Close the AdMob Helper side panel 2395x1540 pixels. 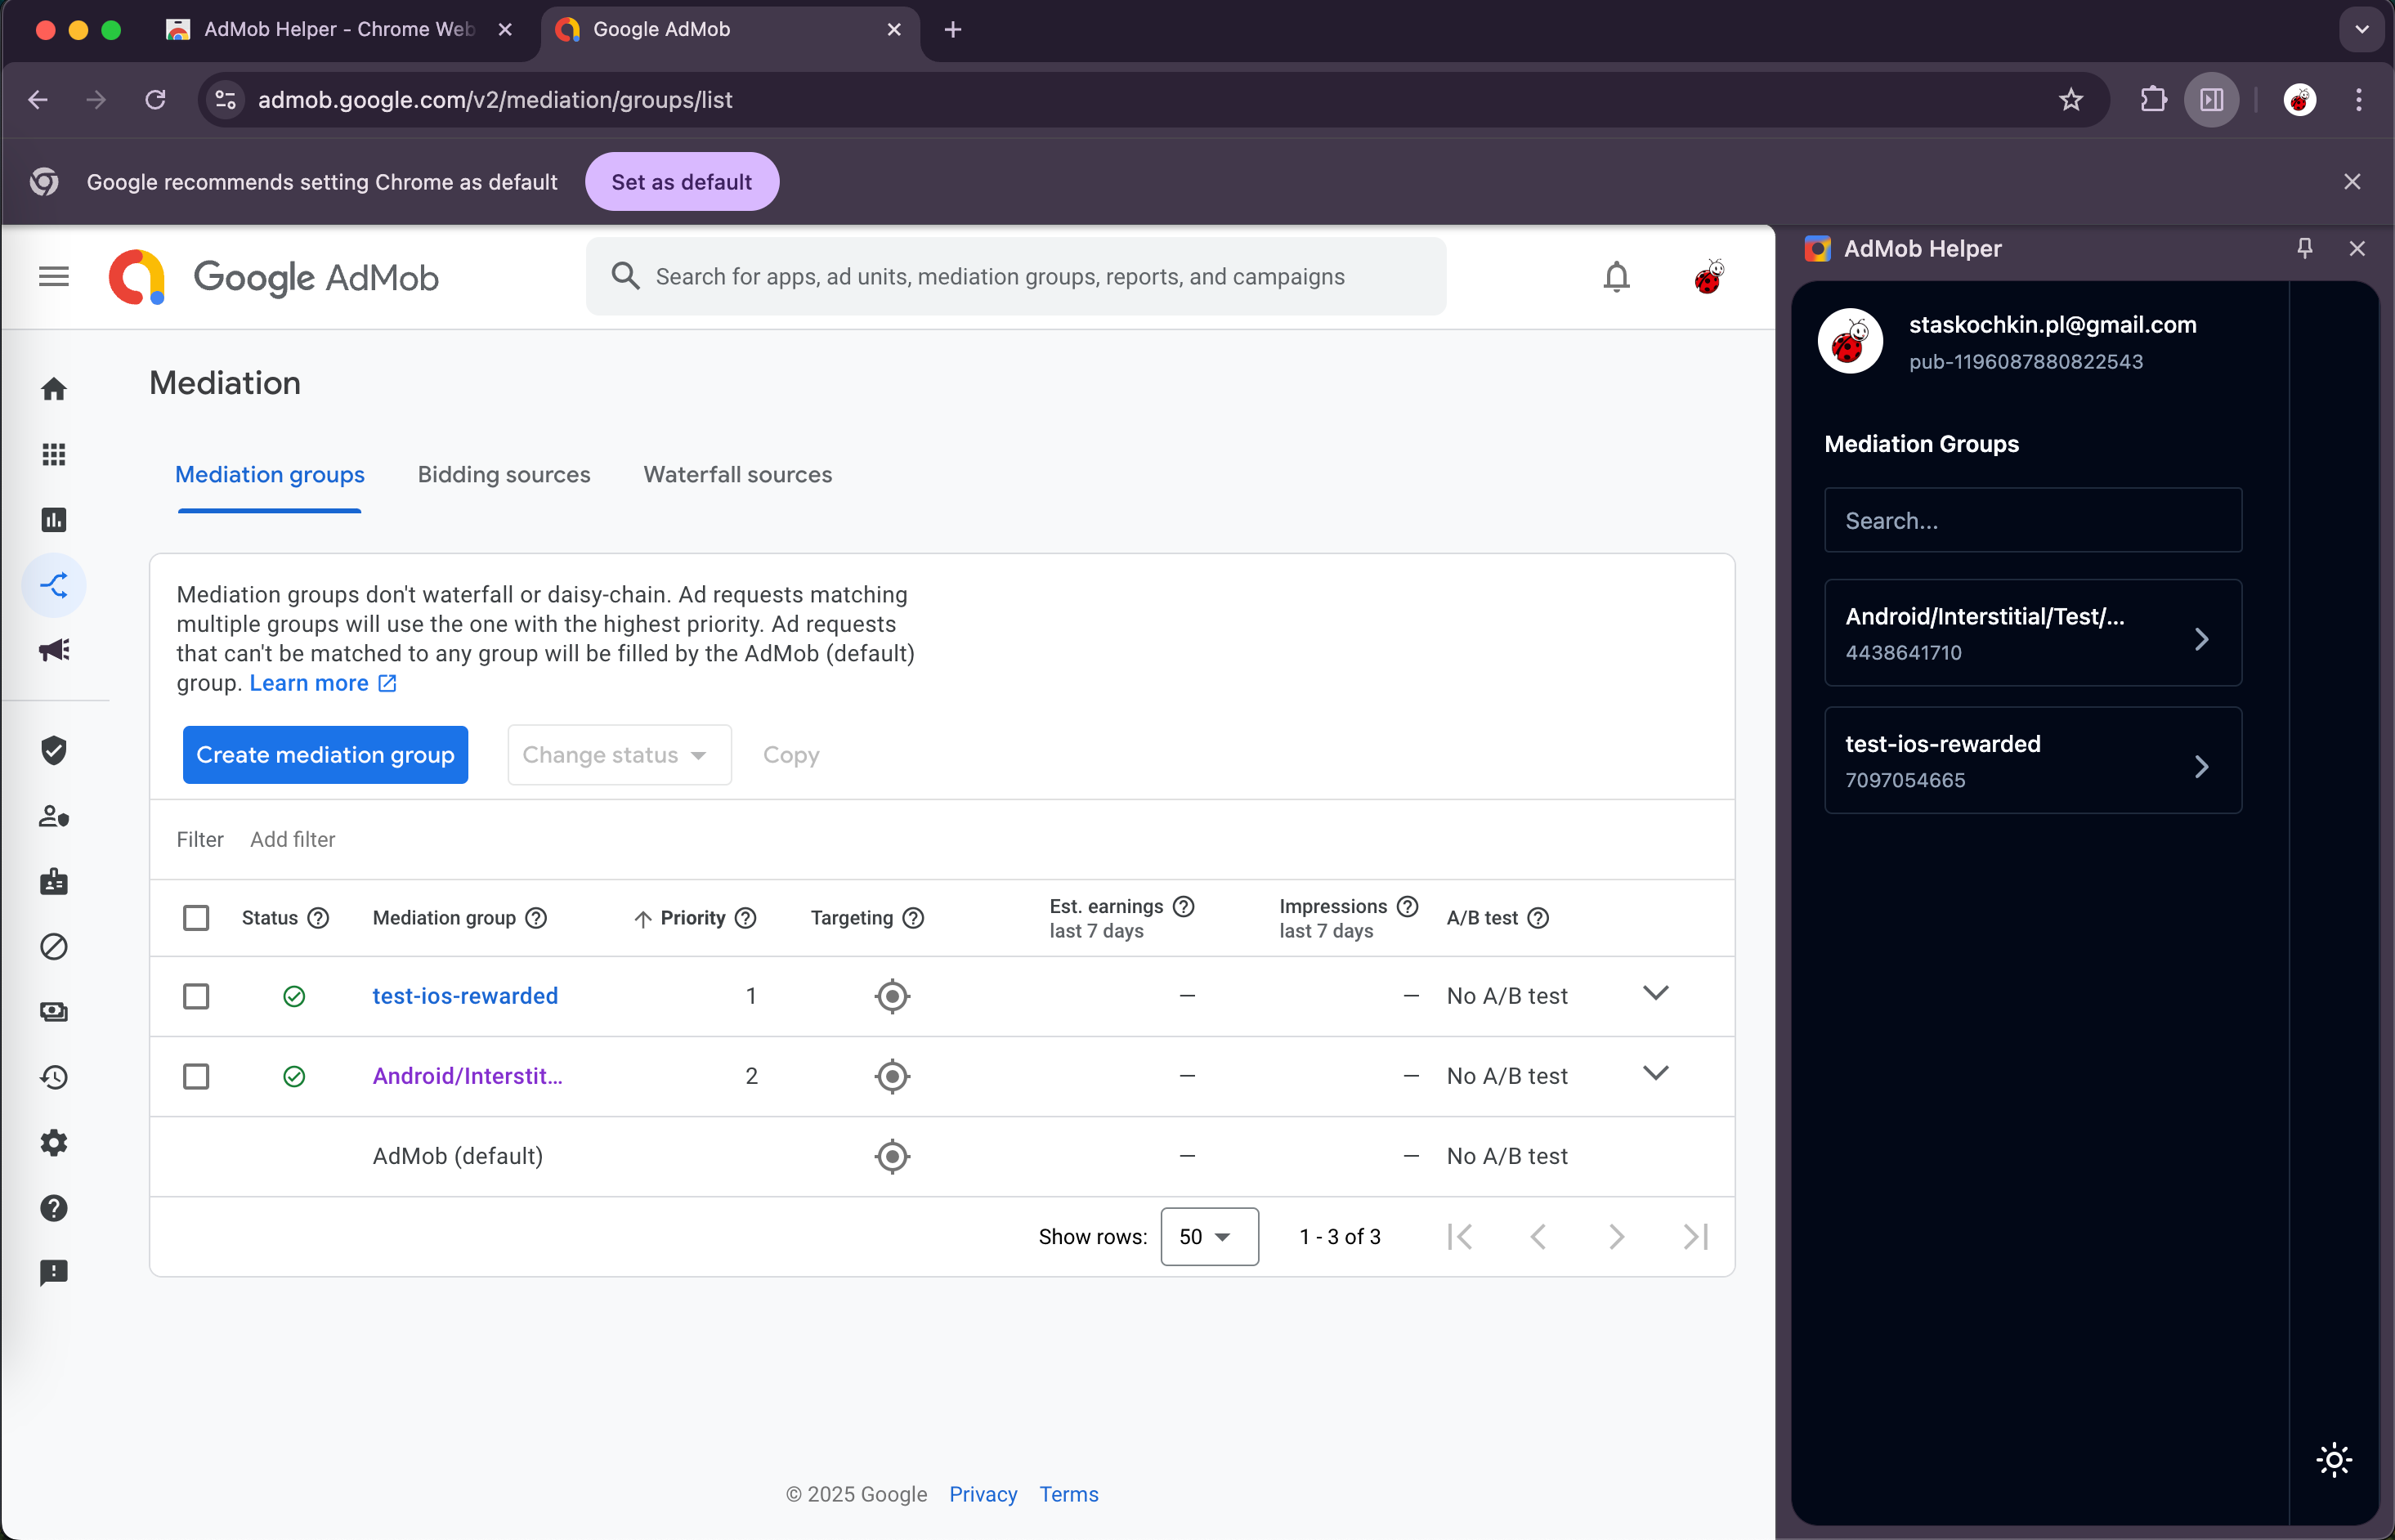(x=2357, y=248)
